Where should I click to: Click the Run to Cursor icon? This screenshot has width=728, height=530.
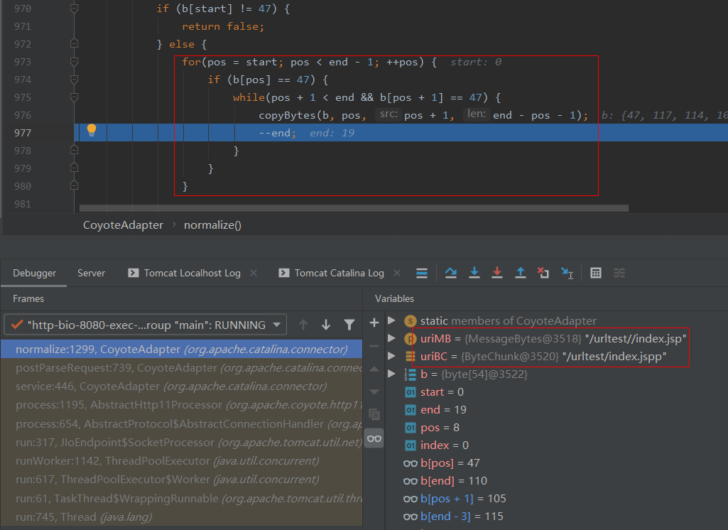coord(567,273)
